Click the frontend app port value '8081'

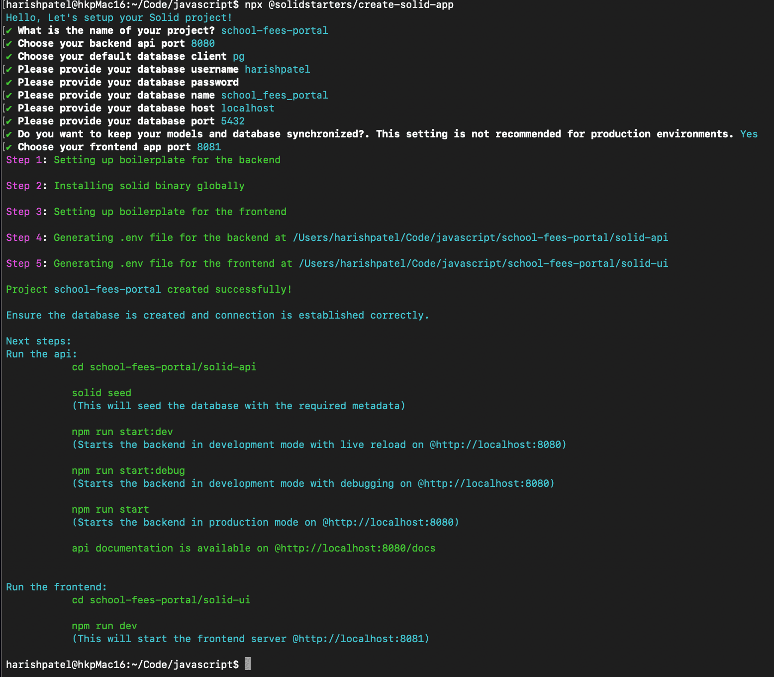pyautogui.click(x=209, y=147)
